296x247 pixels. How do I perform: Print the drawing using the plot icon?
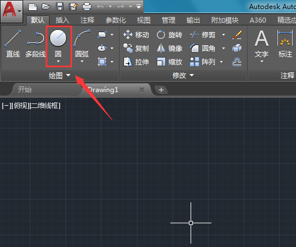point(87,7)
